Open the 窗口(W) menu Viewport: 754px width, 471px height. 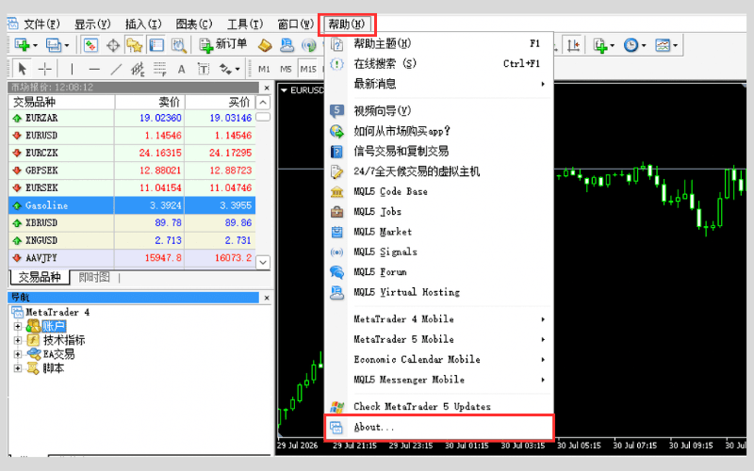[x=295, y=24]
